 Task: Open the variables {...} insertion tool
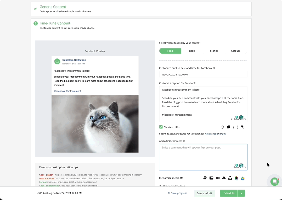coord(235,127)
